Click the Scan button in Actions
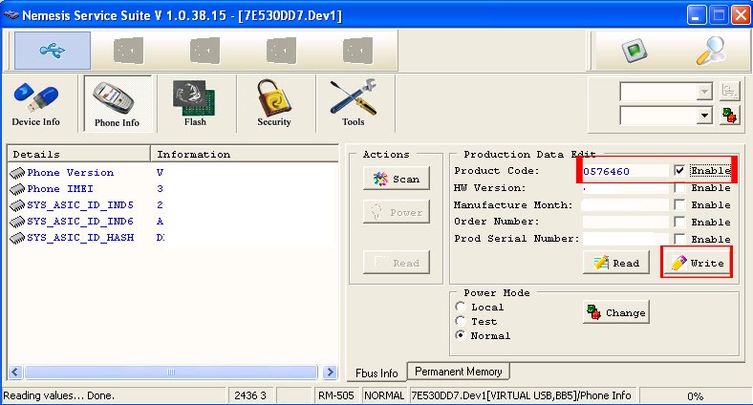This screenshot has height=405, width=753. (397, 179)
